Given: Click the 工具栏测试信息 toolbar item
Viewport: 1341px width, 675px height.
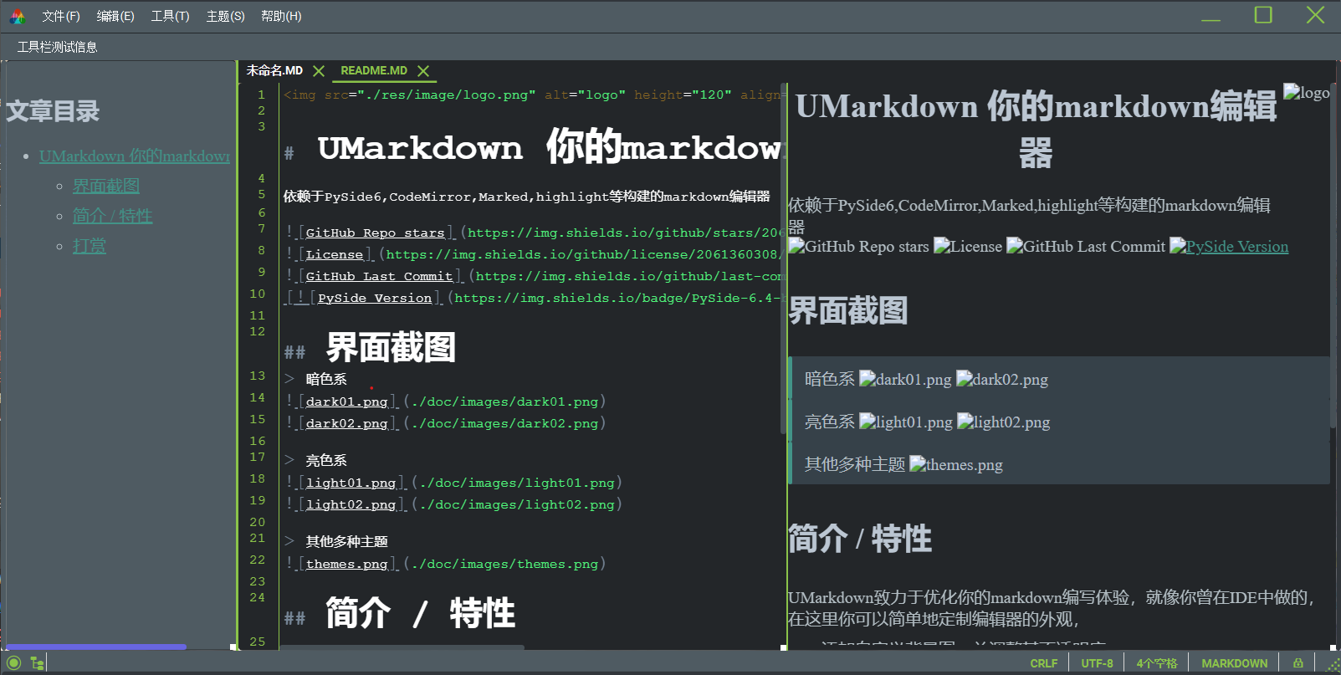Looking at the screenshot, I should tap(57, 47).
